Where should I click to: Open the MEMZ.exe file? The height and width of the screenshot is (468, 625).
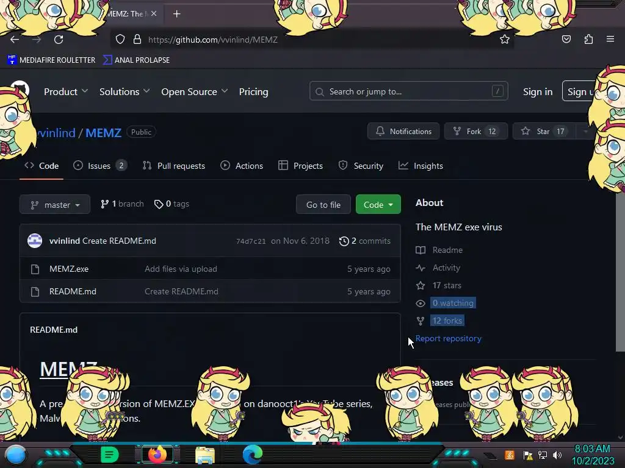pyautogui.click(x=69, y=269)
